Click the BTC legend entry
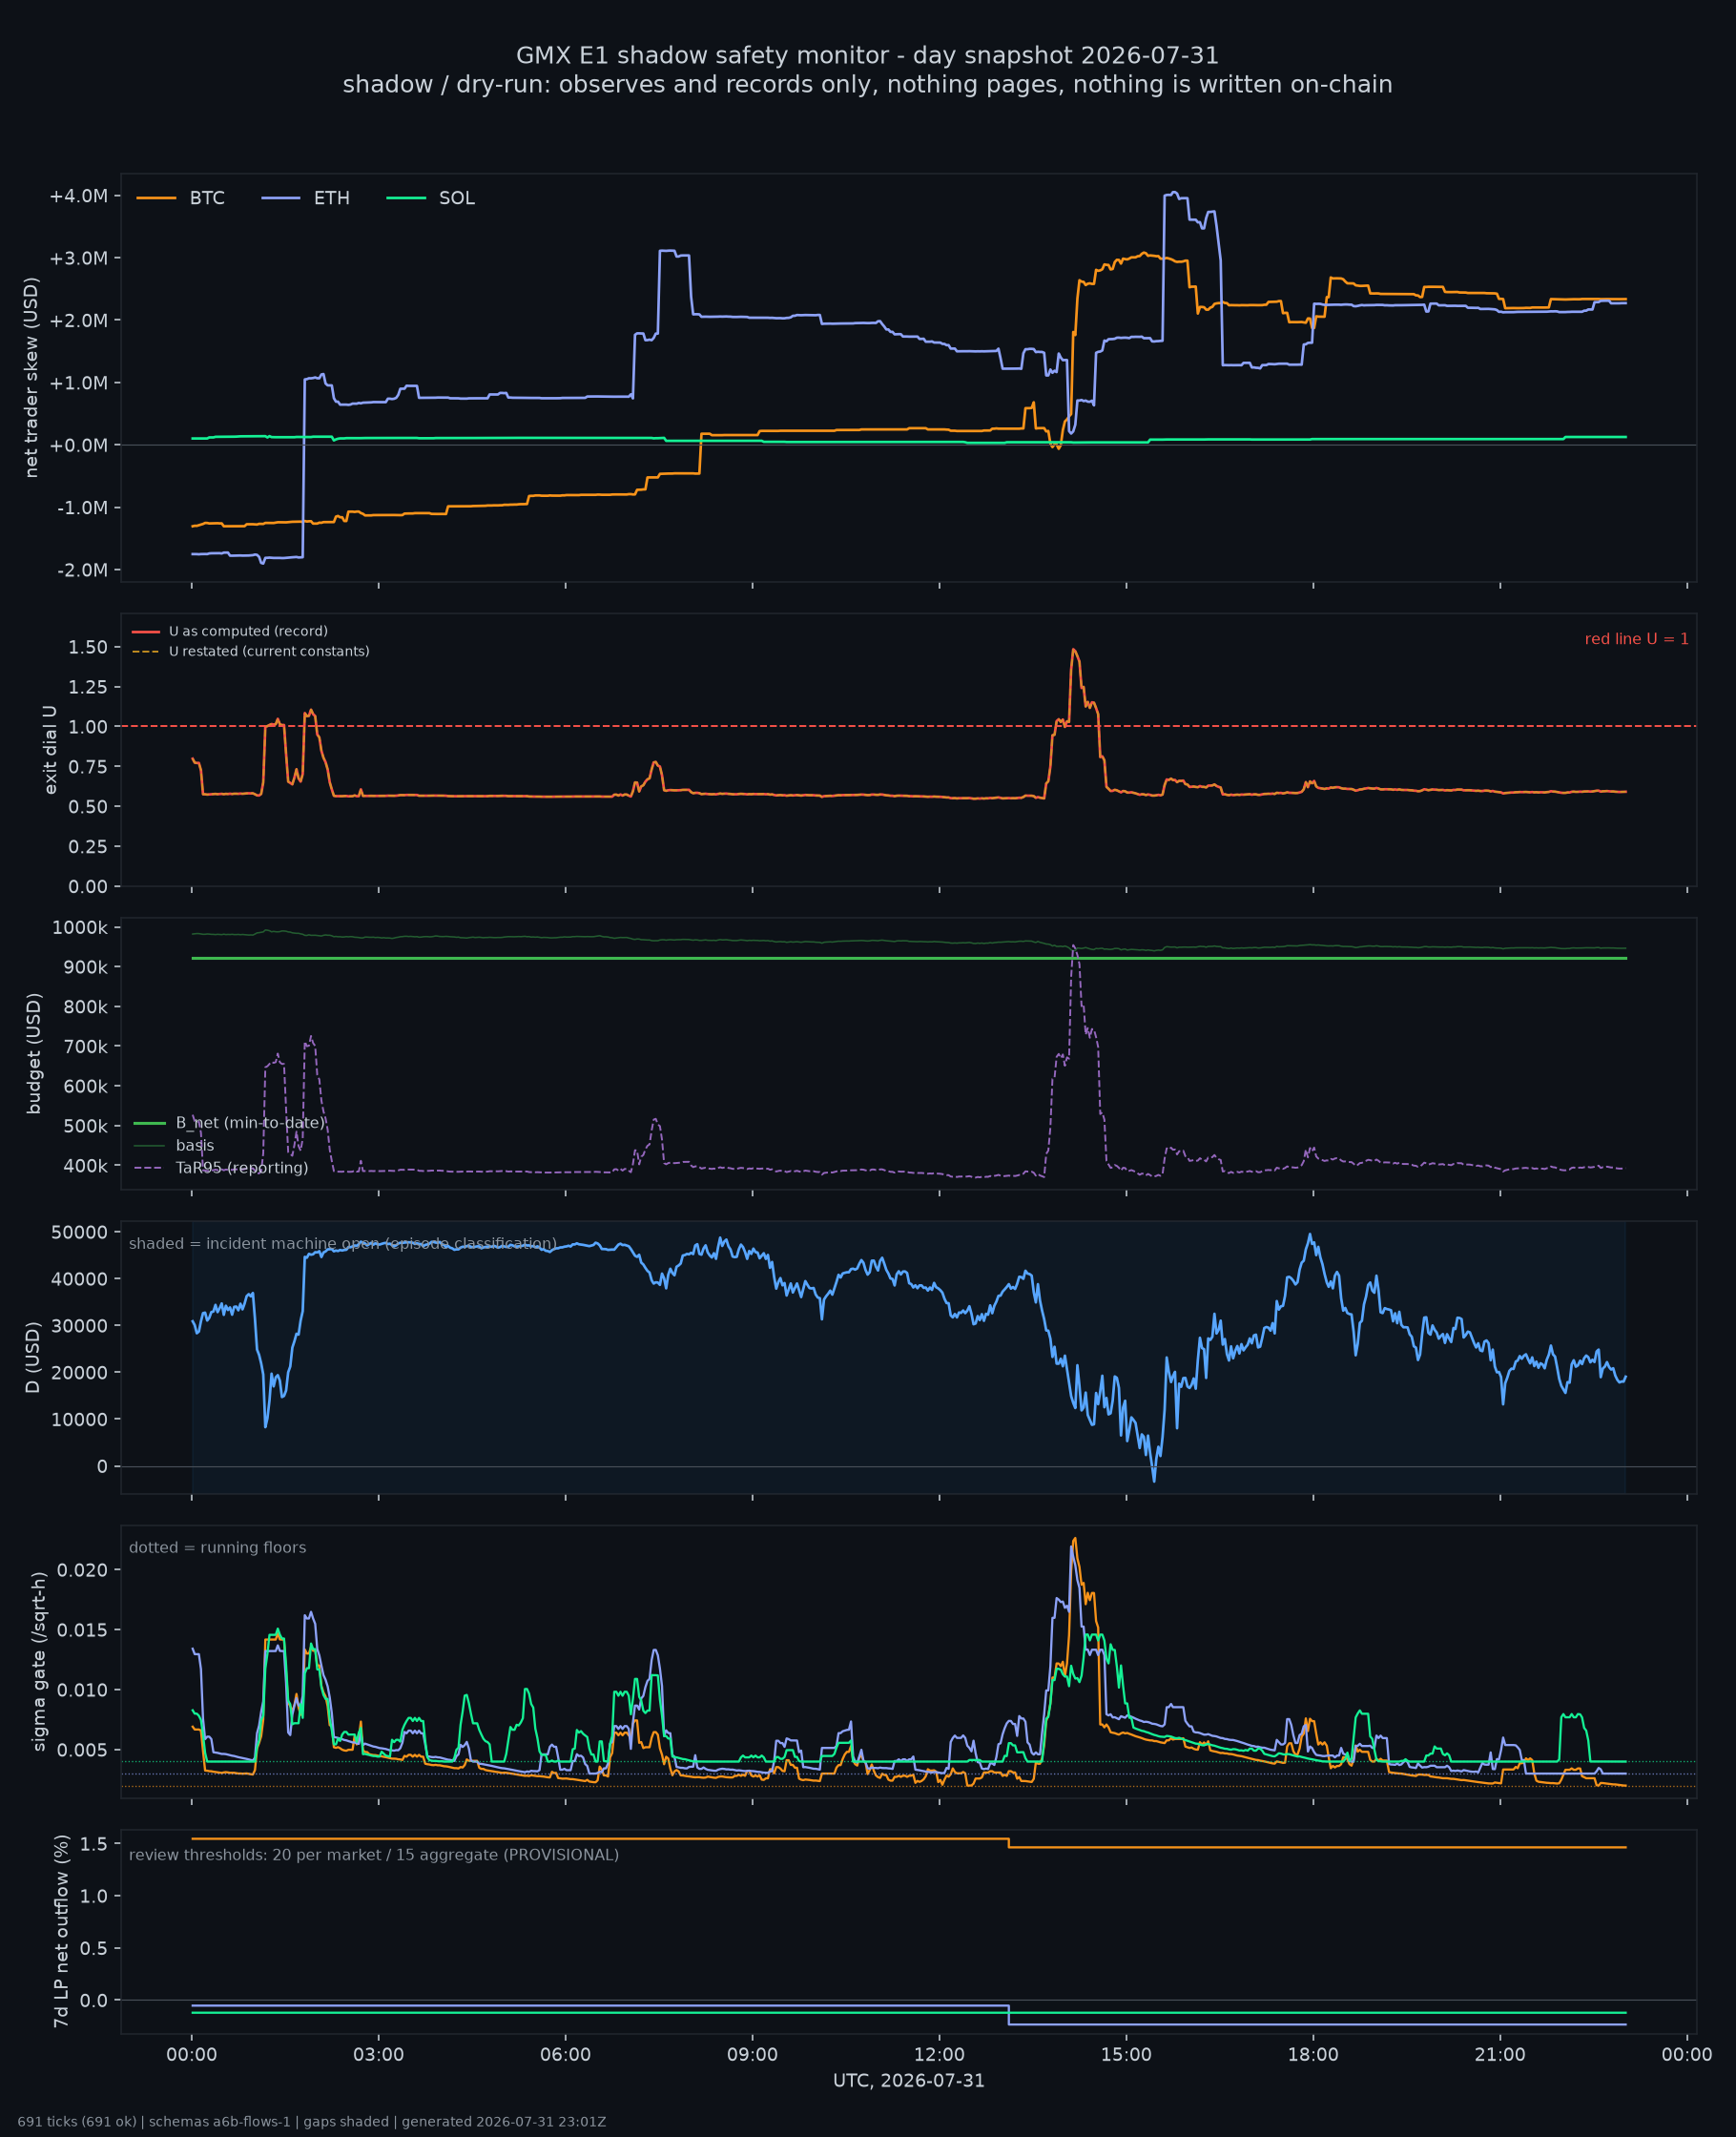Screen dimensions: 1736x2137 (181, 198)
